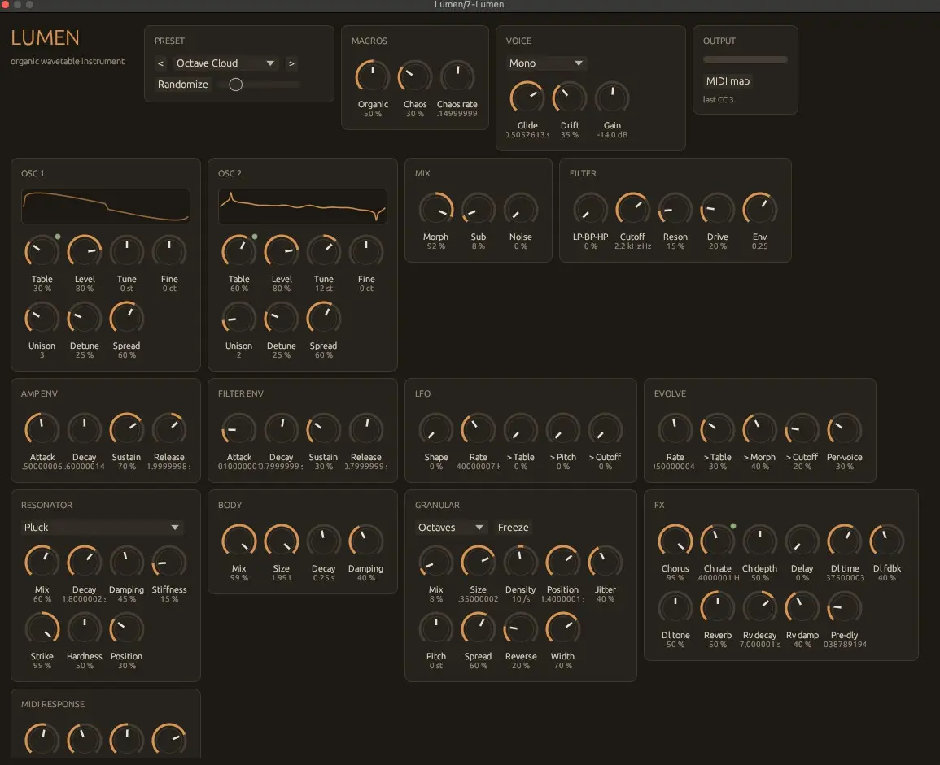Open the Octave Cloud preset dropdown
940x765 pixels.
pos(225,63)
